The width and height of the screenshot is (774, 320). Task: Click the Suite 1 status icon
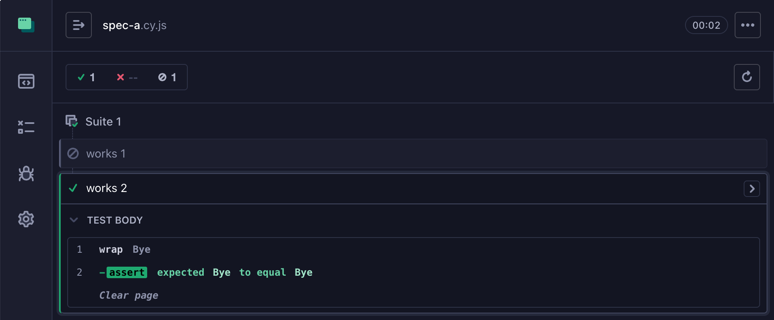pyautogui.click(x=72, y=121)
